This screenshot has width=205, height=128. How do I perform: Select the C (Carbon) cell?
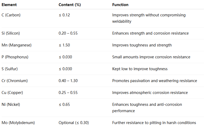point(11,15)
